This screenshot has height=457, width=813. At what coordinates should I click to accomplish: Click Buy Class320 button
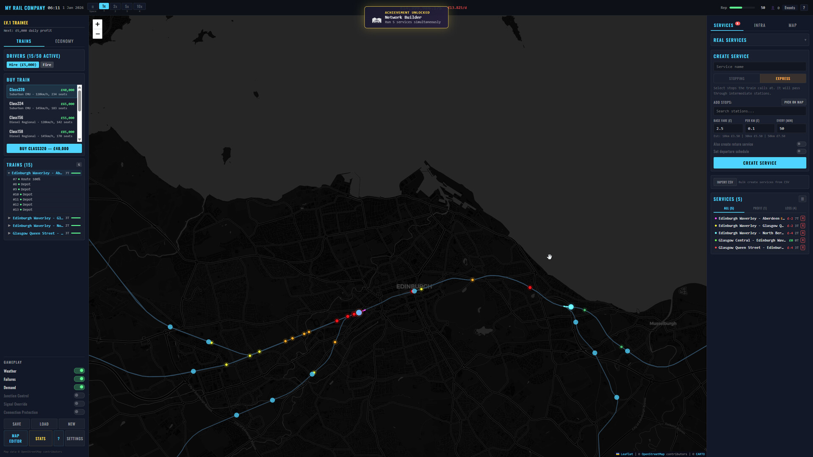(44, 149)
